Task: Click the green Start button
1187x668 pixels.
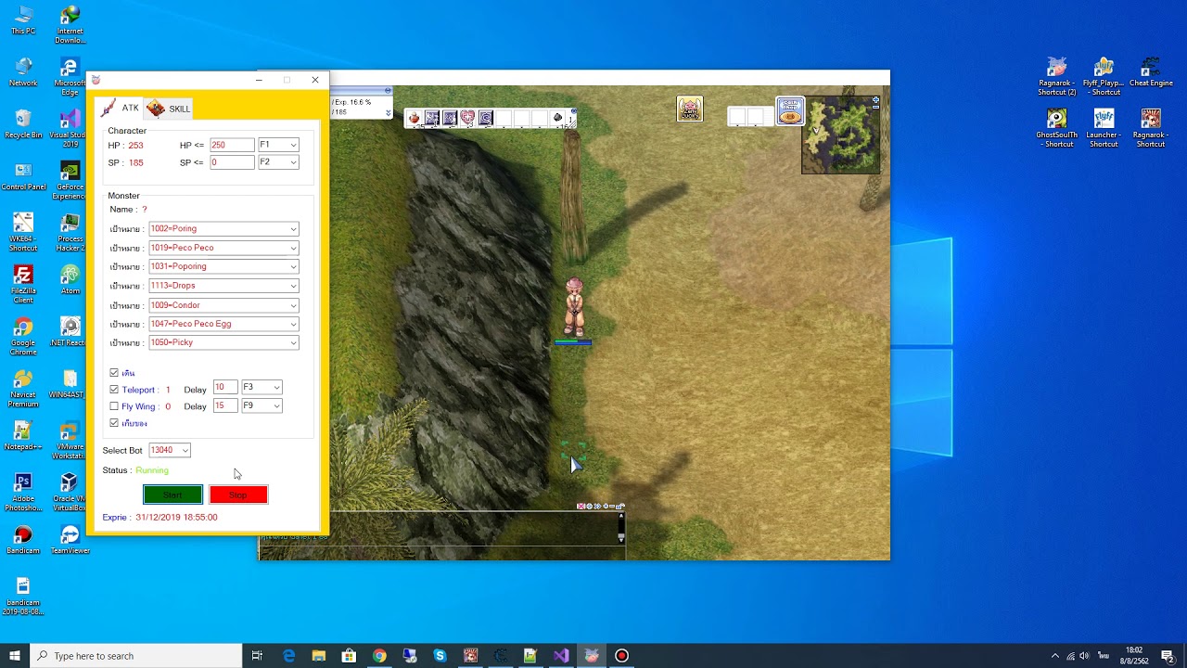Action: [172, 495]
